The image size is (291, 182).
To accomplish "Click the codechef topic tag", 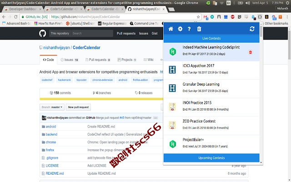I will (x=47, y=80).
